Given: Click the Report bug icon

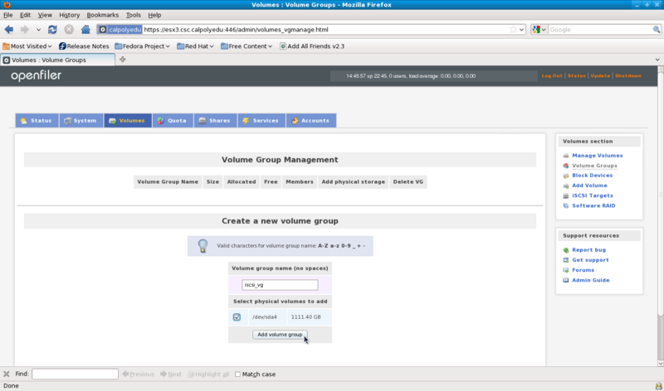Looking at the screenshot, I should click(x=566, y=250).
